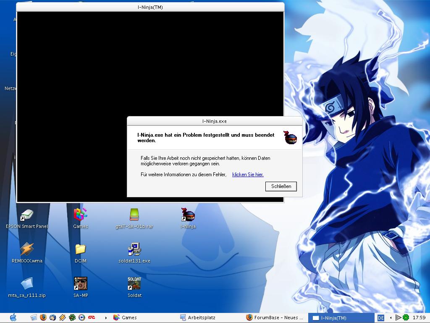Launch Firefox from the quick launch bar
The image size is (430, 323).
pyautogui.click(x=43, y=318)
